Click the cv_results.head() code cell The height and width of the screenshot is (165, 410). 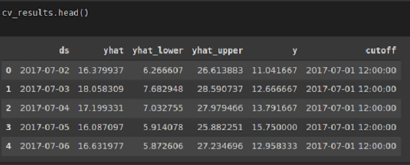205,18
